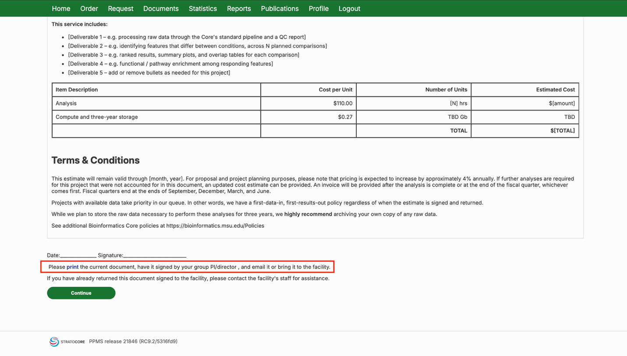
Task: Click the Estimated Cost column header
Action: (x=525, y=90)
